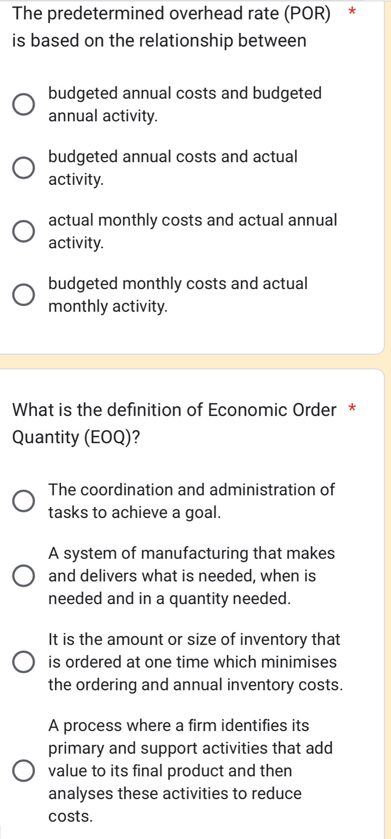Click the text 'The coordination and administration of tasks'
The width and height of the screenshot is (391, 839).
pos(191,501)
